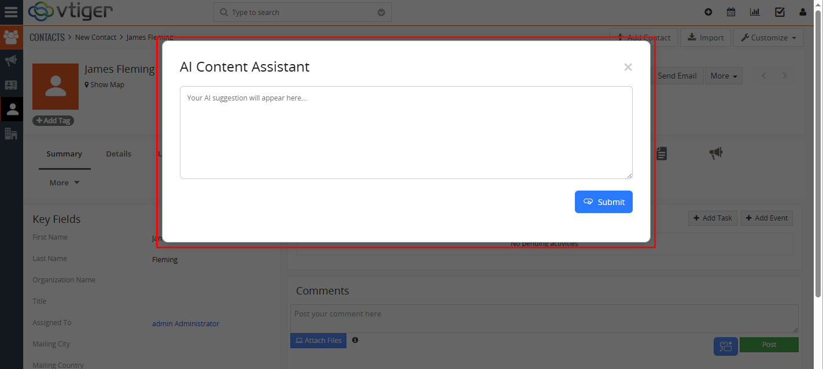Submit the AI suggestion
823x369 pixels.
(x=604, y=202)
